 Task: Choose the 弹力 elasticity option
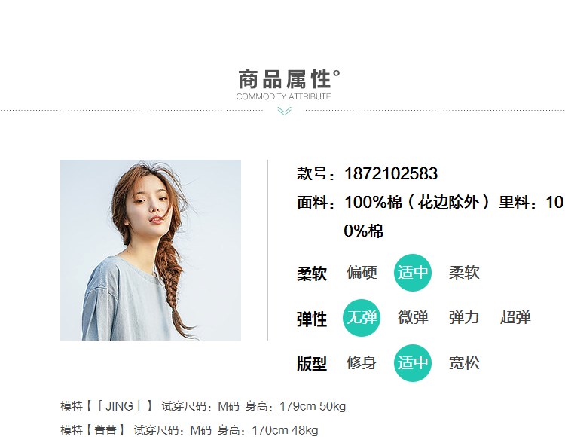464,317
